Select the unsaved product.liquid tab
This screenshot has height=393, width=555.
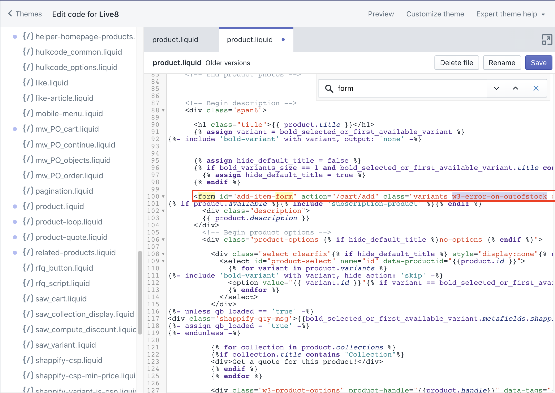256,40
